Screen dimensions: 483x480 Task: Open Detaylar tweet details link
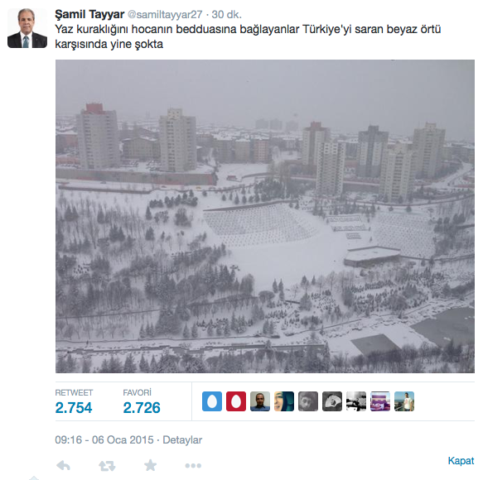pyautogui.click(x=182, y=439)
